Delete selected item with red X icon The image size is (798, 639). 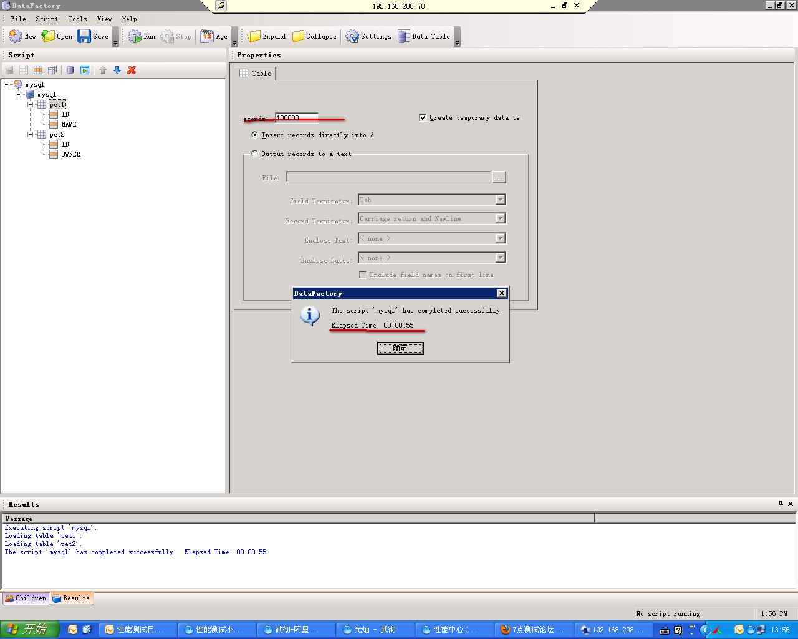pyautogui.click(x=132, y=70)
